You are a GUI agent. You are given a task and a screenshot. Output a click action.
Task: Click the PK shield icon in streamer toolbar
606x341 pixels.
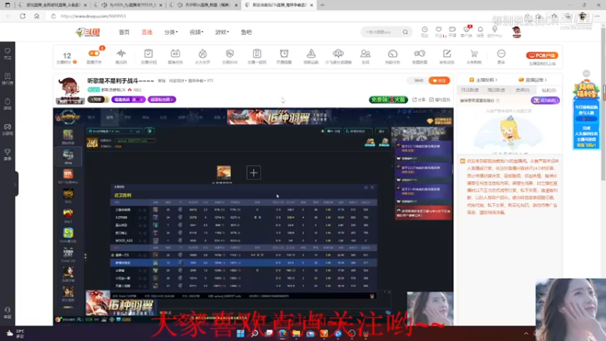coord(230,53)
